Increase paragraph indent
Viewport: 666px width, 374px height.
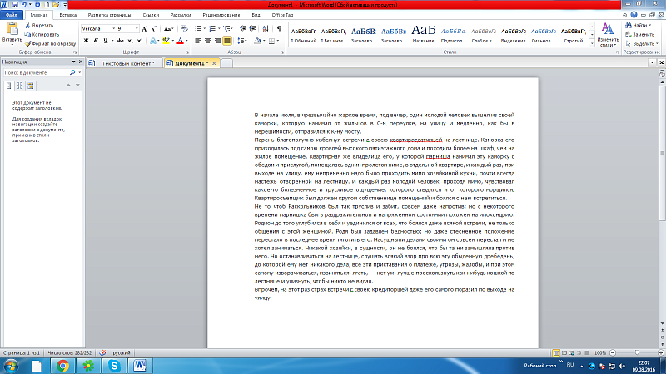253,29
